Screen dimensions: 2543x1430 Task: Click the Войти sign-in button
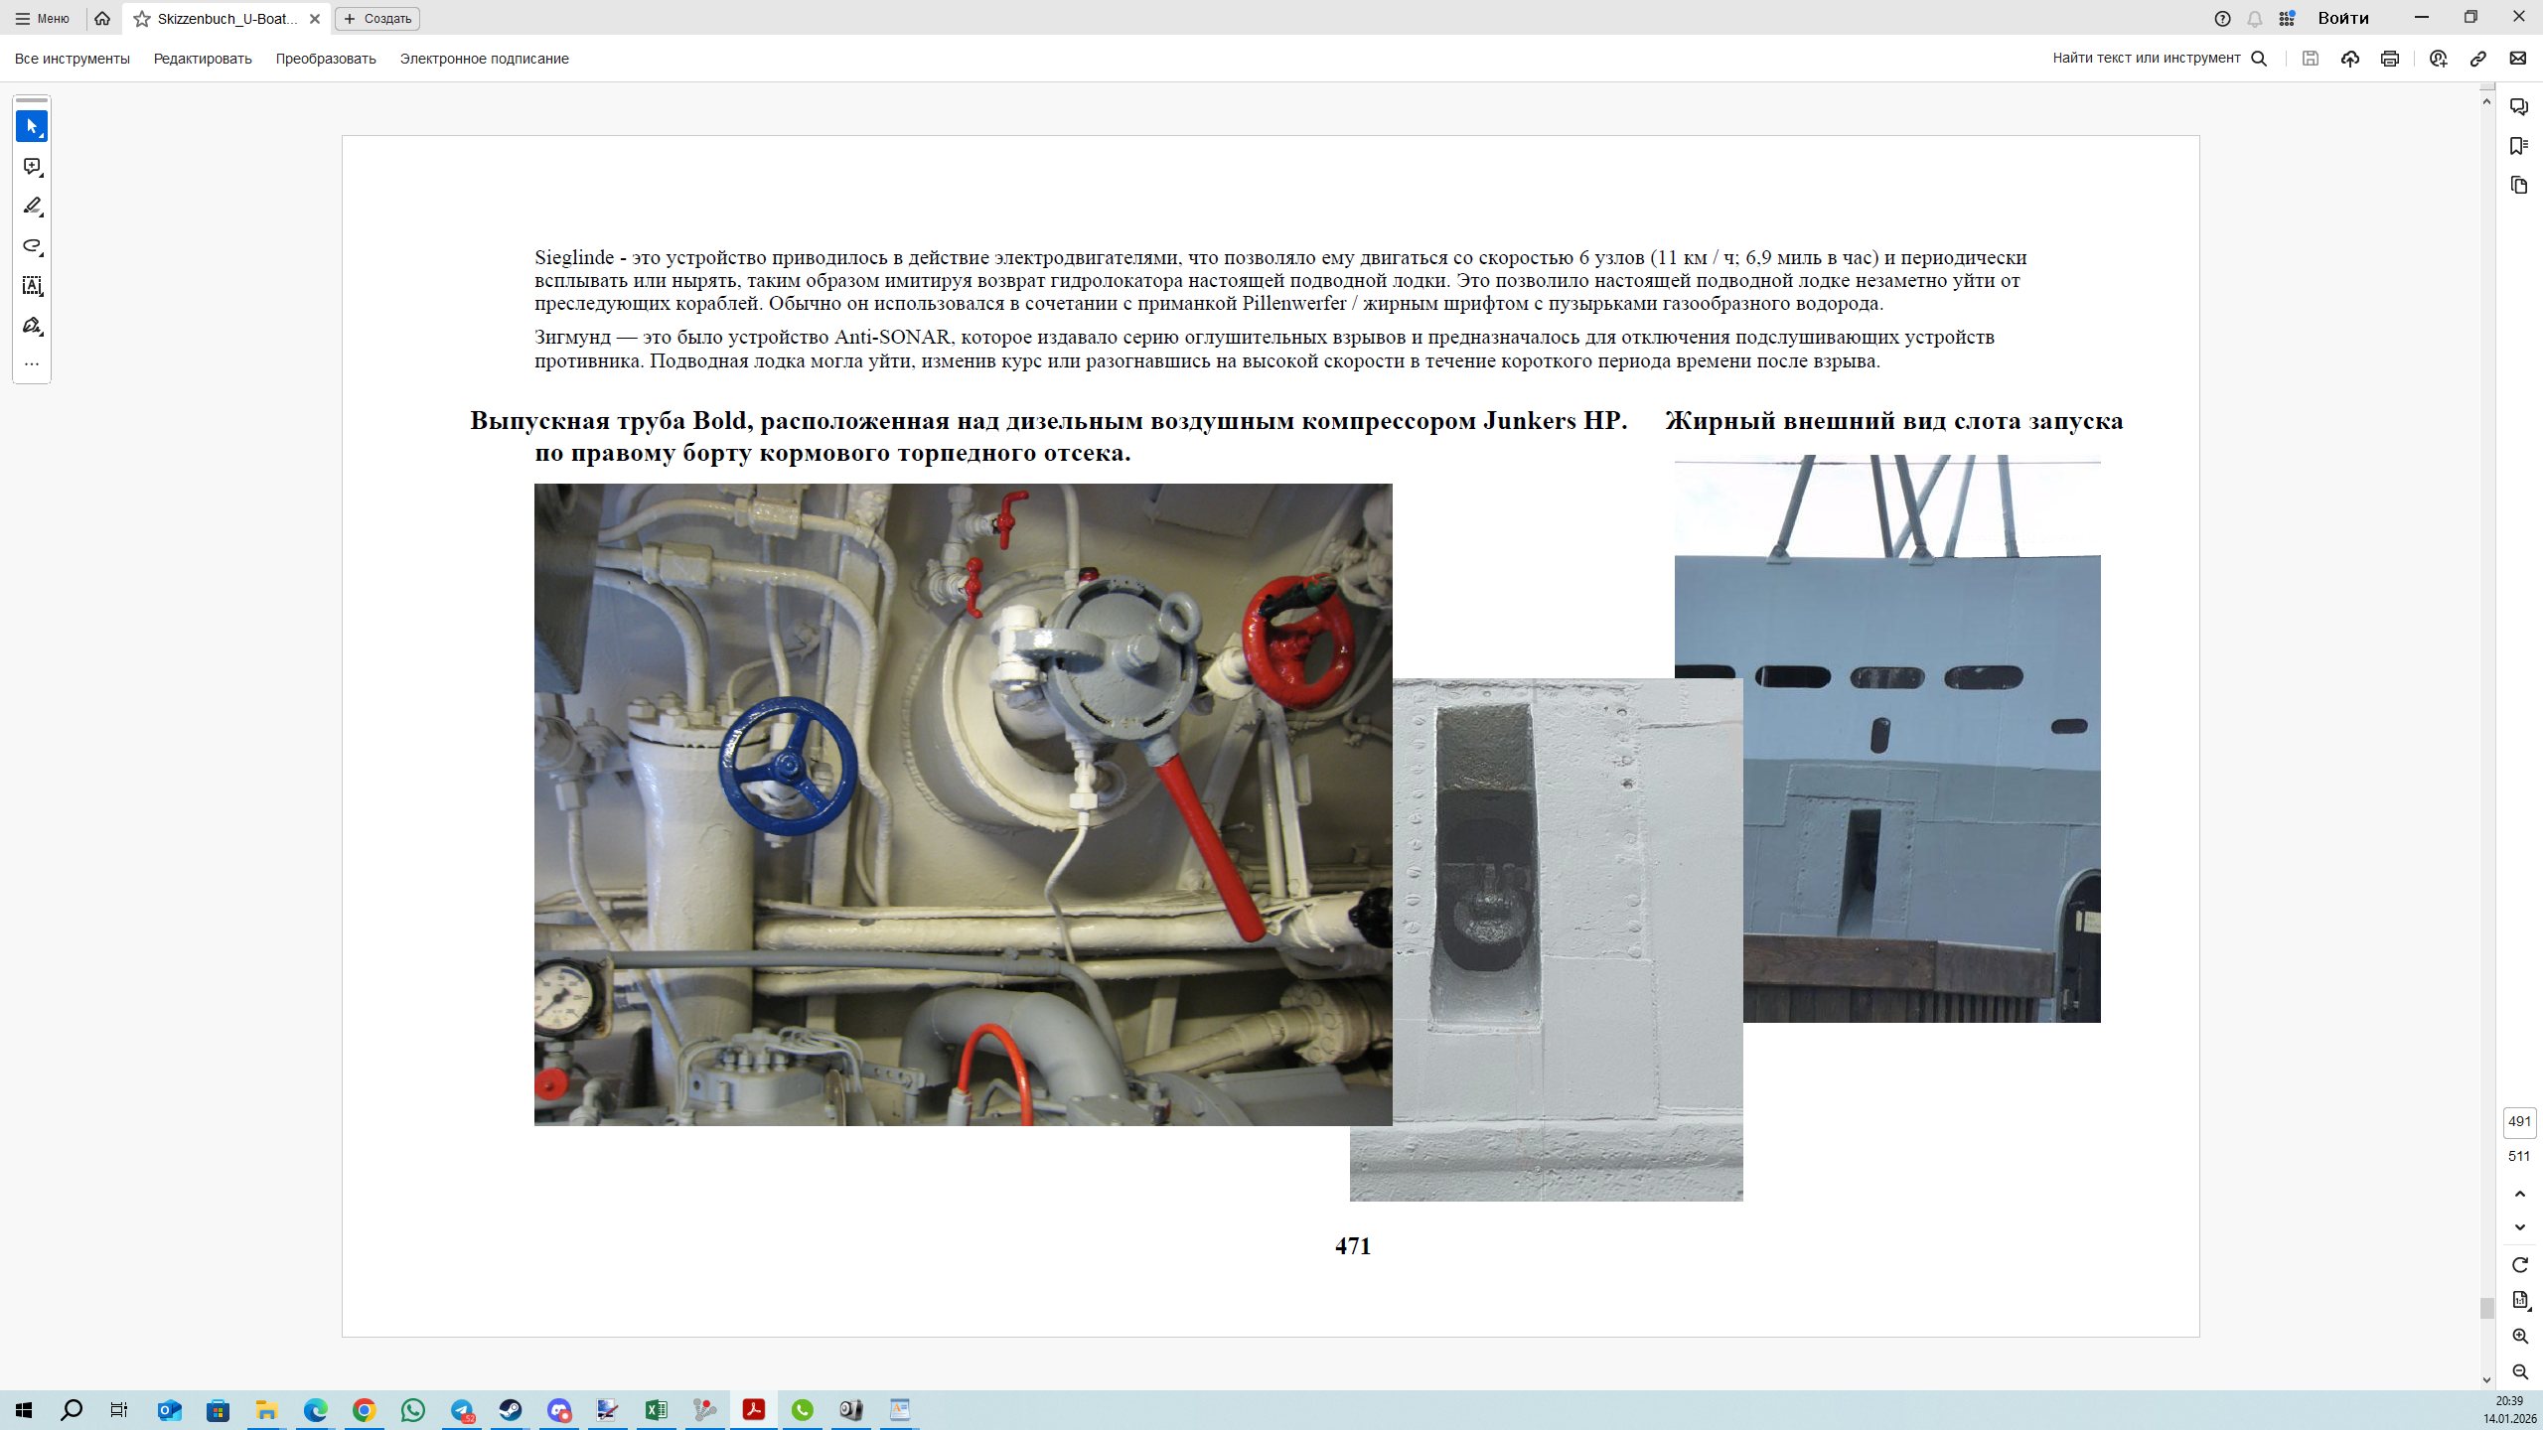point(2342,18)
